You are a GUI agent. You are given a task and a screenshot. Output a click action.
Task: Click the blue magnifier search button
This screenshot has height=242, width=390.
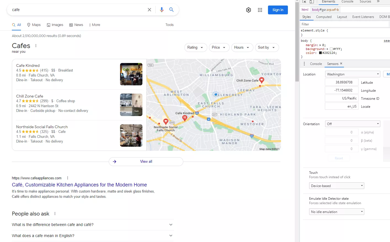click(x=171, y=10)
